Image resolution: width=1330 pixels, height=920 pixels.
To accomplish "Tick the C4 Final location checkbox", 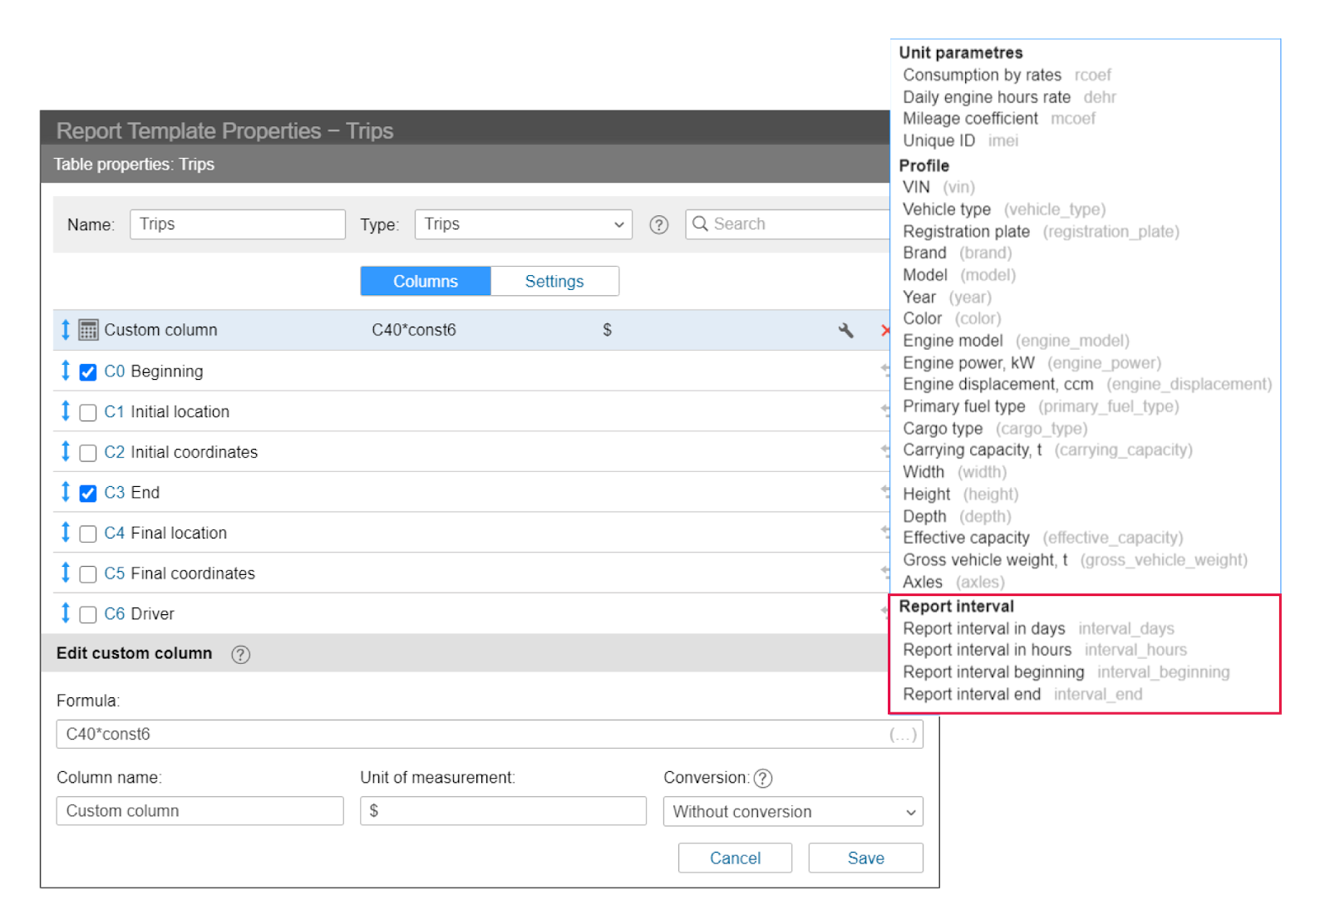I will tap(88, 534).
